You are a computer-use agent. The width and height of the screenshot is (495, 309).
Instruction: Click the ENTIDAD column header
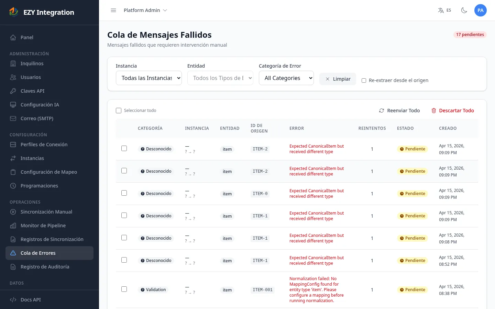pyautogui.click(x=230, y=128)
